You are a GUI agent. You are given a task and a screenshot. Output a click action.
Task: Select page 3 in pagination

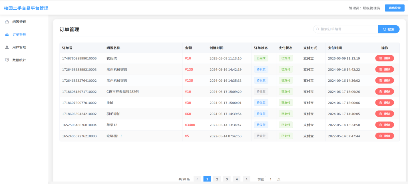click(227, 179)
